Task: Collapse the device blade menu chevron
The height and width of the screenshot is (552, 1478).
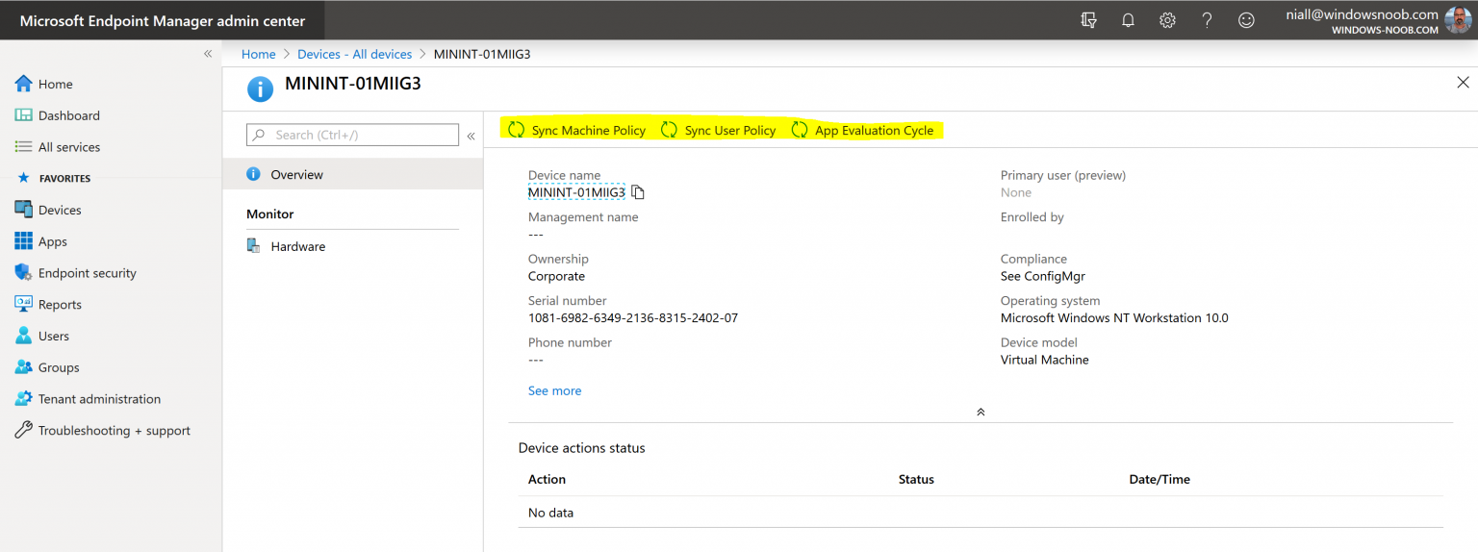Action: (471, 136)
